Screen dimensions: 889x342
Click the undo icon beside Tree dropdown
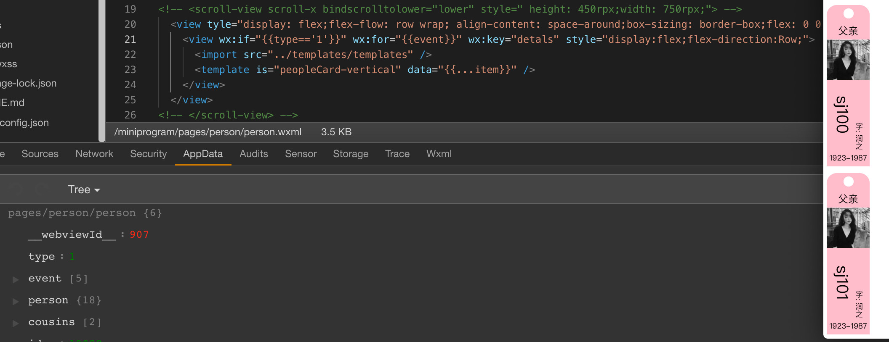pyautogui.click(x=16, y=189)
